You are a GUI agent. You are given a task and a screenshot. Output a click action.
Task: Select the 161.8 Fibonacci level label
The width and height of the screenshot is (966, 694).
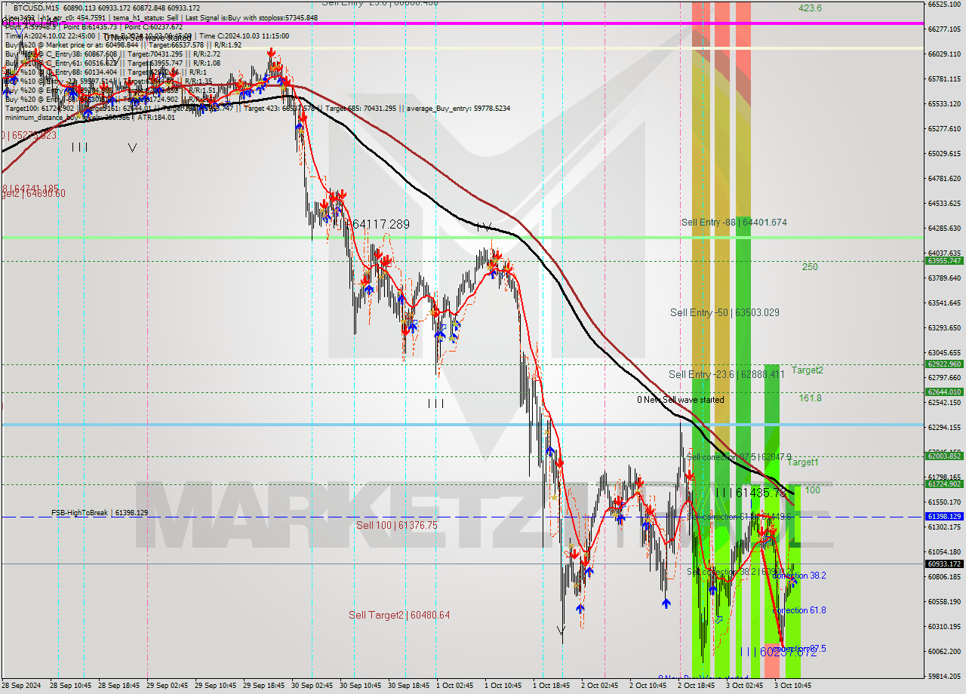coord(811,398)
